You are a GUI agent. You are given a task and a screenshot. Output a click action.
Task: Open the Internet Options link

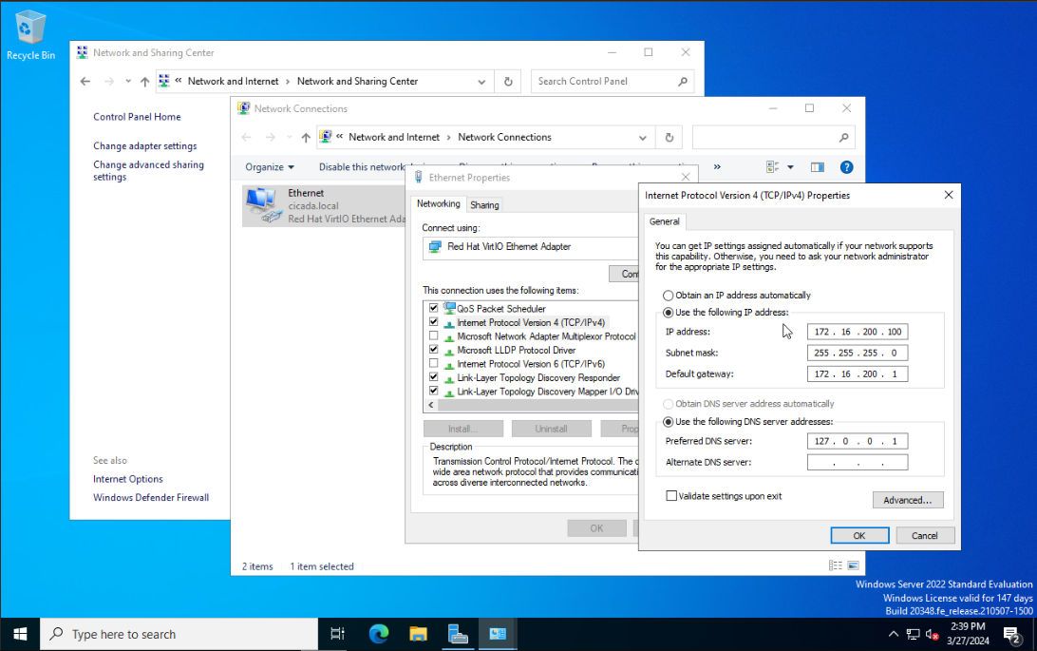pyautogui.click(x=127, y=479)
